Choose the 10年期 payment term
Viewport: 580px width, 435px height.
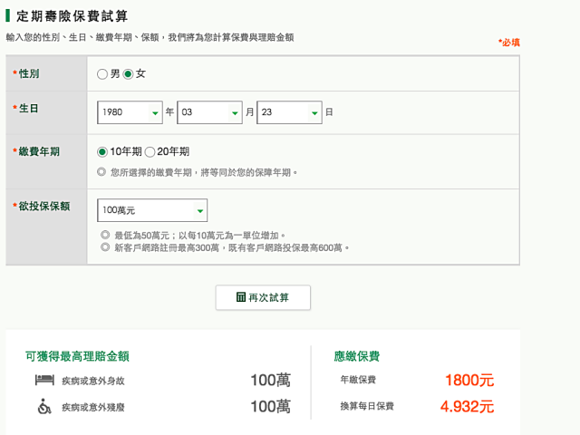point(102,151)
